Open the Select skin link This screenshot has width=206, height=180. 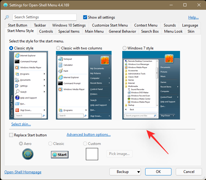[x=21, y=124]
